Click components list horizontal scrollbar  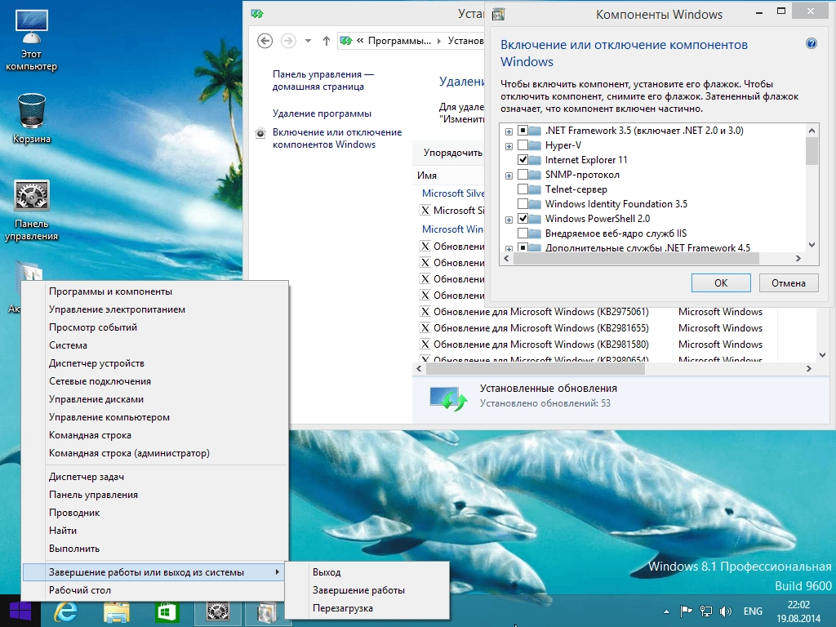point(636,259)
